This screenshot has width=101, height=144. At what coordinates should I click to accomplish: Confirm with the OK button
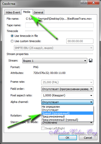tap(68, 138)
